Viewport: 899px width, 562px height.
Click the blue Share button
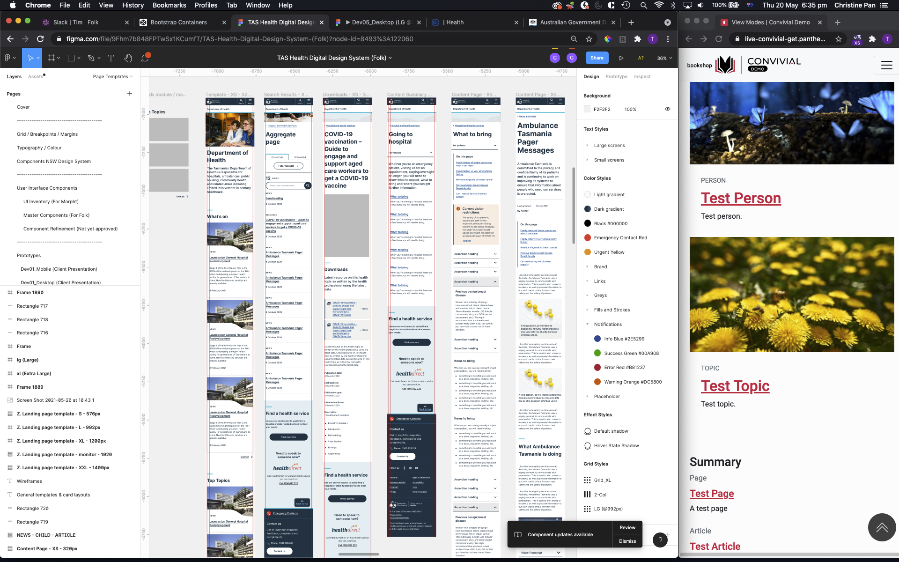pos(597,58)
